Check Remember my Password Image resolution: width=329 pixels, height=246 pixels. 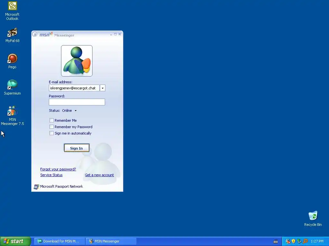click(x=51, y=127)
